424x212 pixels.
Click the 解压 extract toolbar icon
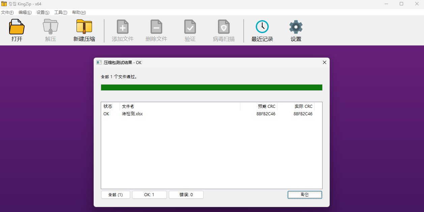click(51, 27)
